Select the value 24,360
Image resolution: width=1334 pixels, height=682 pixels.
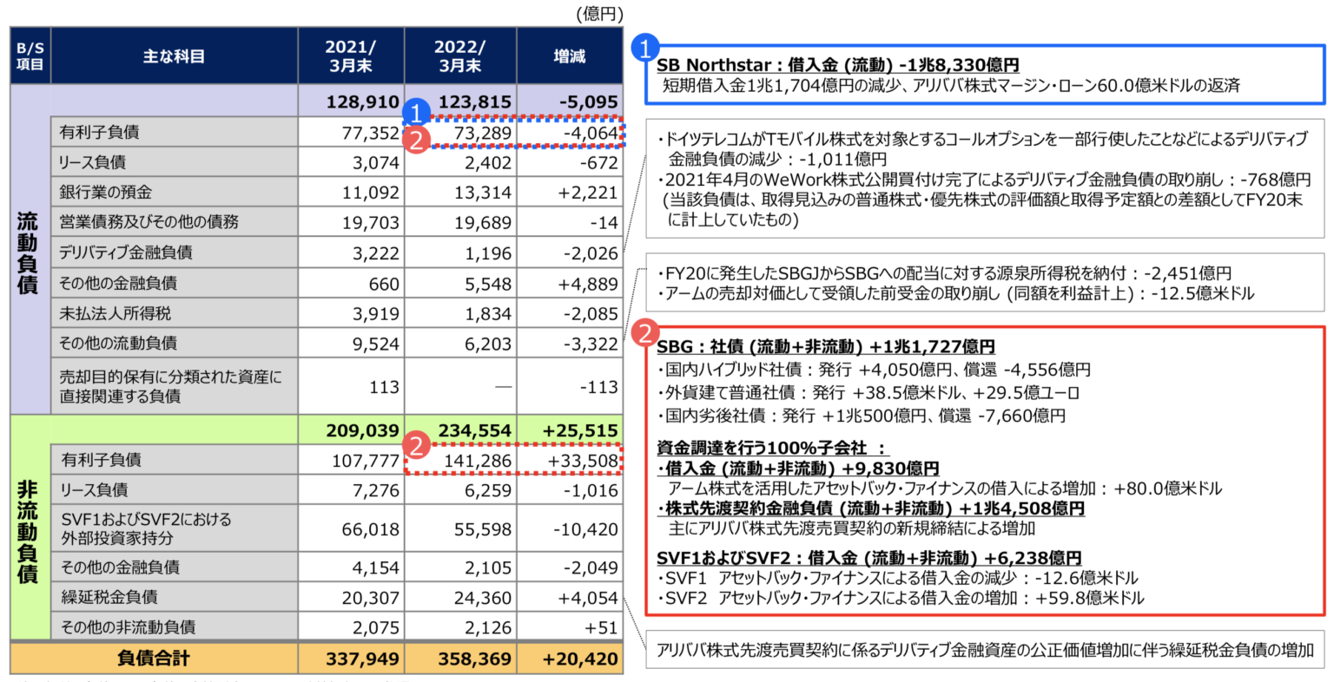point(483,598)
